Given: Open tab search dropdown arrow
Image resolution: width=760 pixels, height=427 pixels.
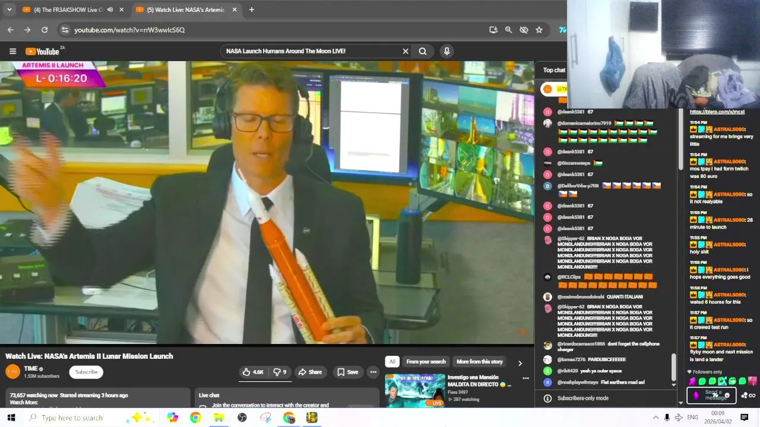Looking at the screenshot, I should click(9, 9).
